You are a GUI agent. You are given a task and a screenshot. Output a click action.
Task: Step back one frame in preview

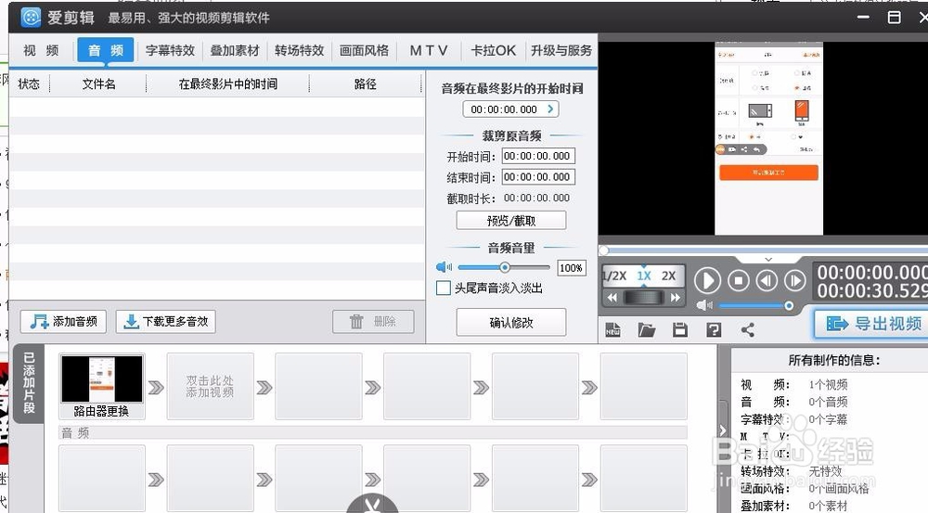tap(767, 280)
